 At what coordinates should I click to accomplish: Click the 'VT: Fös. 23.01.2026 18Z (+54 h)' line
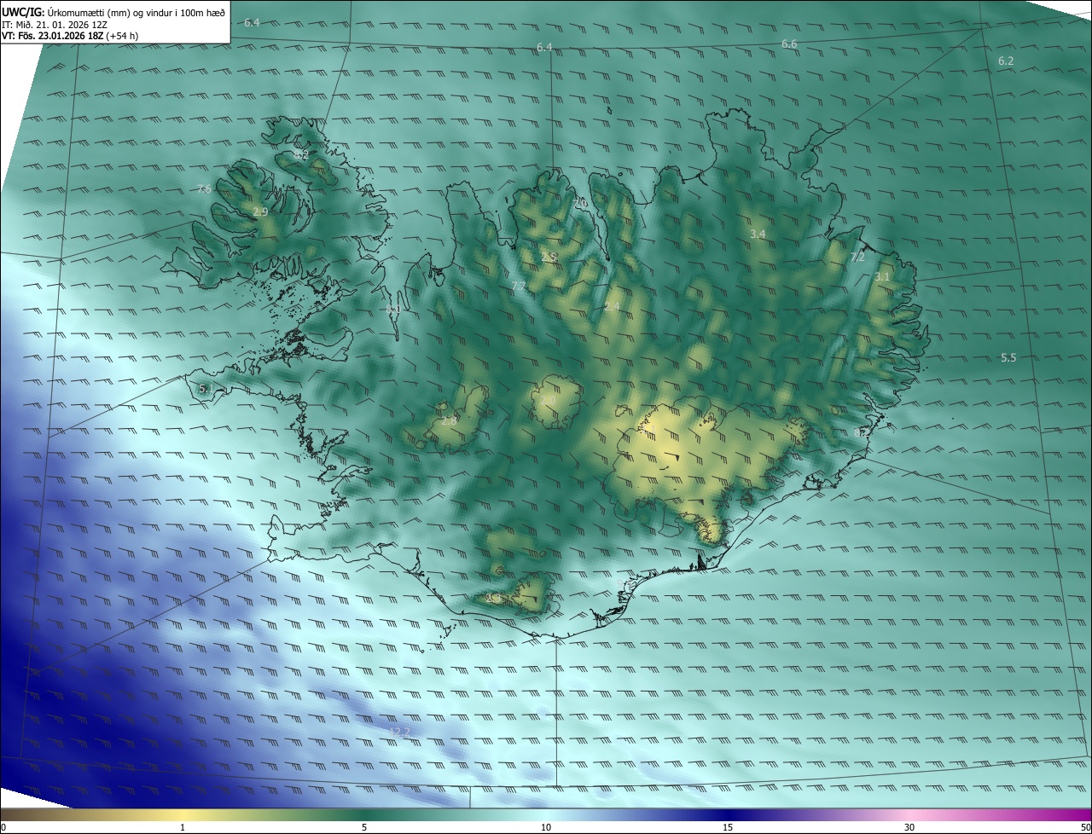[71, 37]
